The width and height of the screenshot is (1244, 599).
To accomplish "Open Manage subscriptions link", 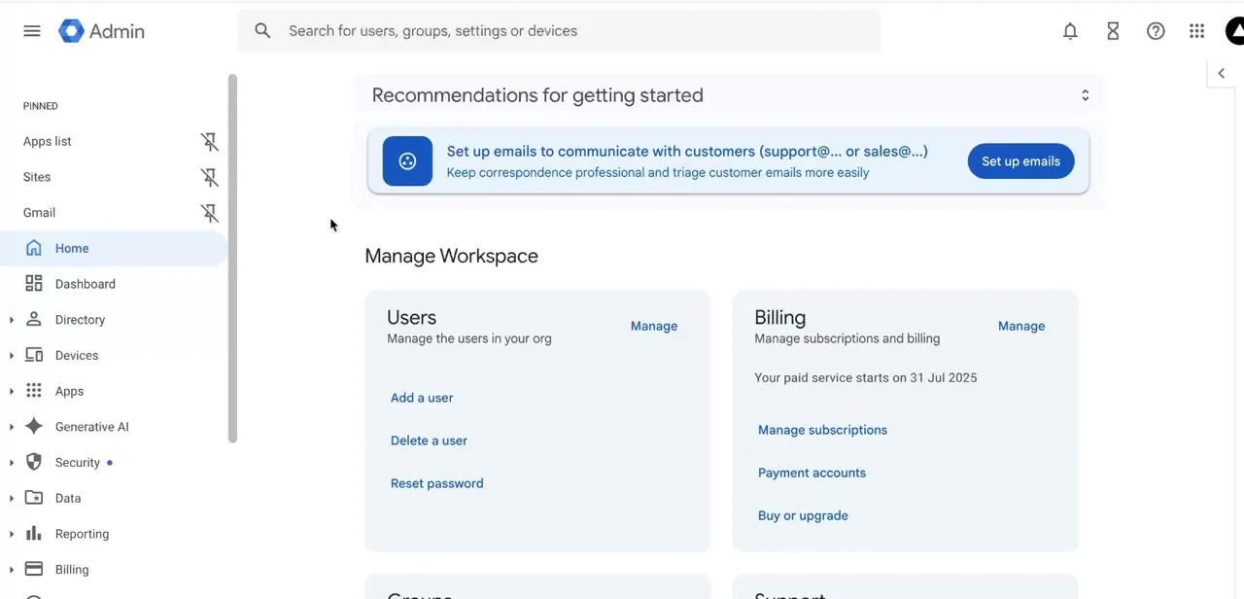I will [822, 430].
